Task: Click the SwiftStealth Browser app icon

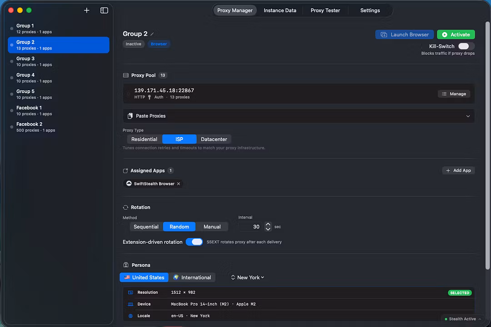Action: point(129,183)
